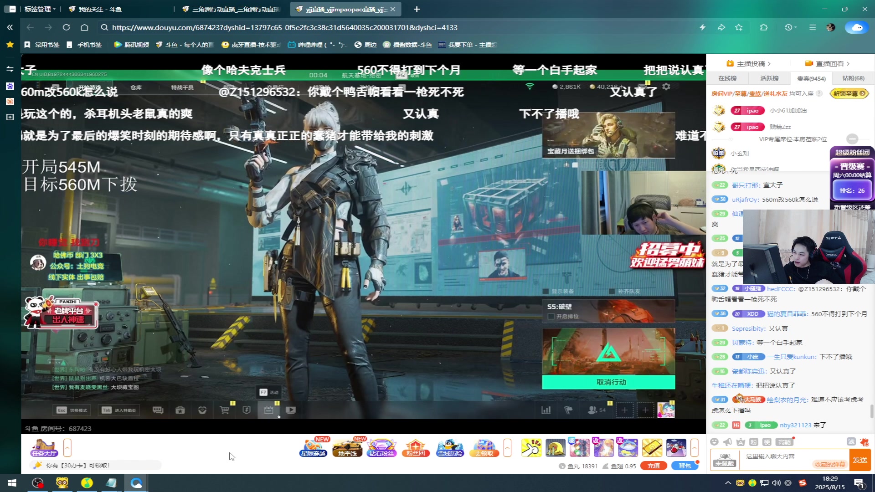Click the megaphone broadcast icon
This screenshot has width=875, height=492.
[727, 441]
